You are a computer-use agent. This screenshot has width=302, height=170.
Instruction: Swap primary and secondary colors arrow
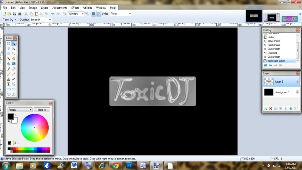click(15, 115)
